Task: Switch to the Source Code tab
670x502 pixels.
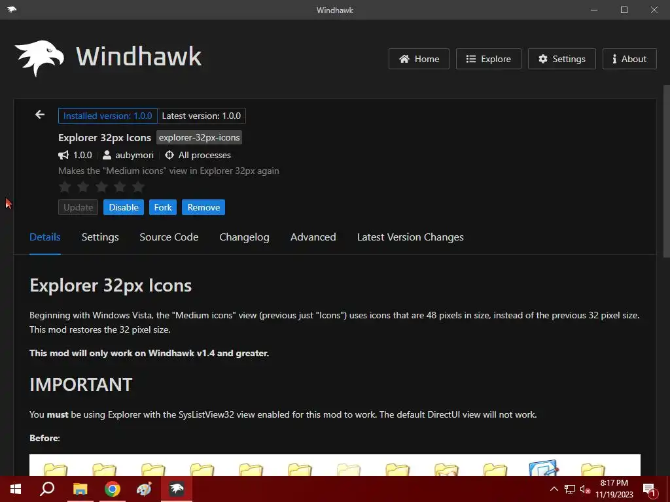Action: pyautogui.click(x=169, y=237)
